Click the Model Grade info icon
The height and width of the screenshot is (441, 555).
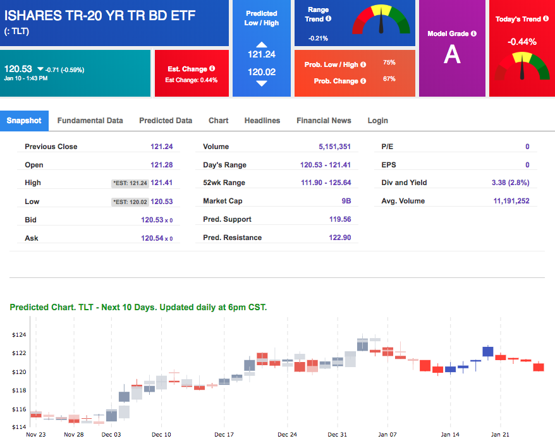coord(473,33)
